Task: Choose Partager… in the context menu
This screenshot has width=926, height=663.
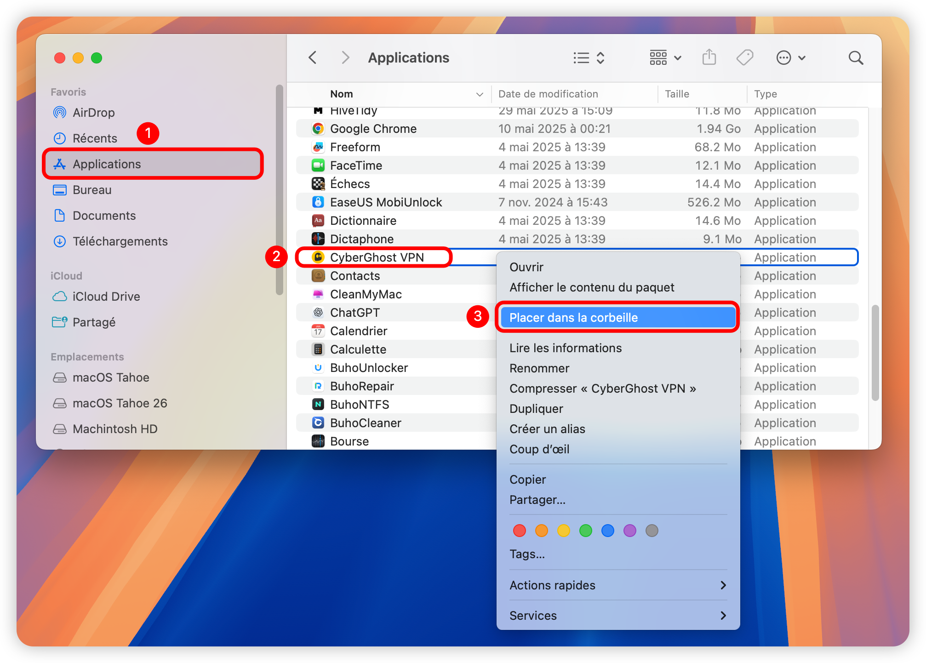Action: [x=618, y=500]
